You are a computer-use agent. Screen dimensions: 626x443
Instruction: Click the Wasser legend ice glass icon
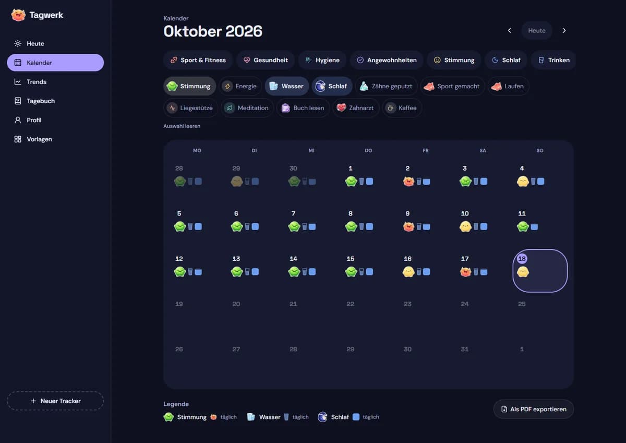(251, 417)
